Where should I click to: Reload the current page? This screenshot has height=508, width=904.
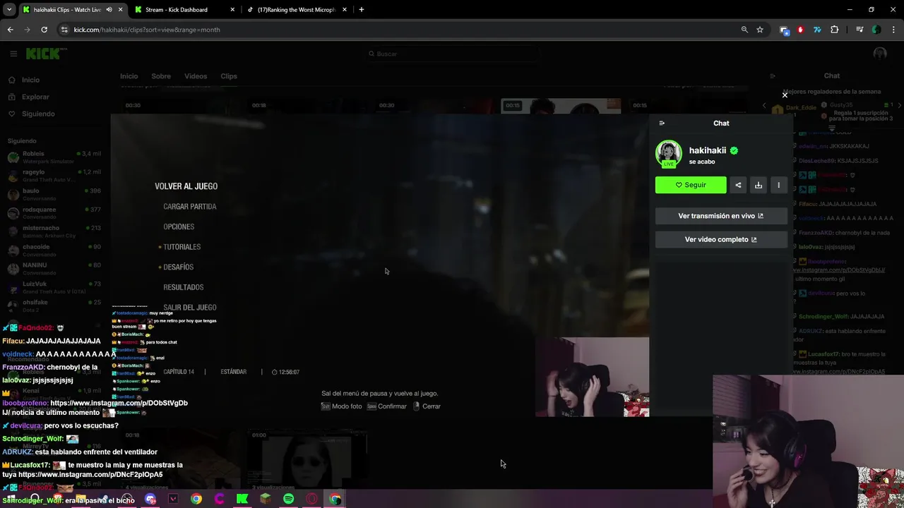44,30
